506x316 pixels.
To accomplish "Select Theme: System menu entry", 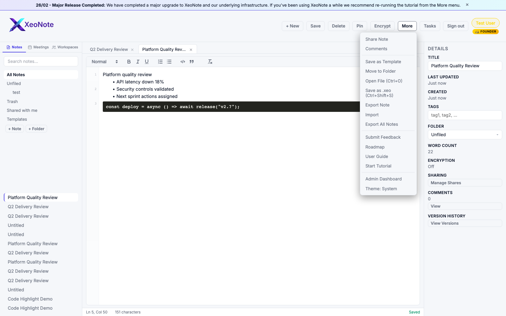I will (381, 189).
